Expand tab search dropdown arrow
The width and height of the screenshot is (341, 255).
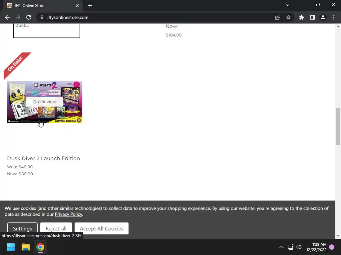click(x=287, y=5)
